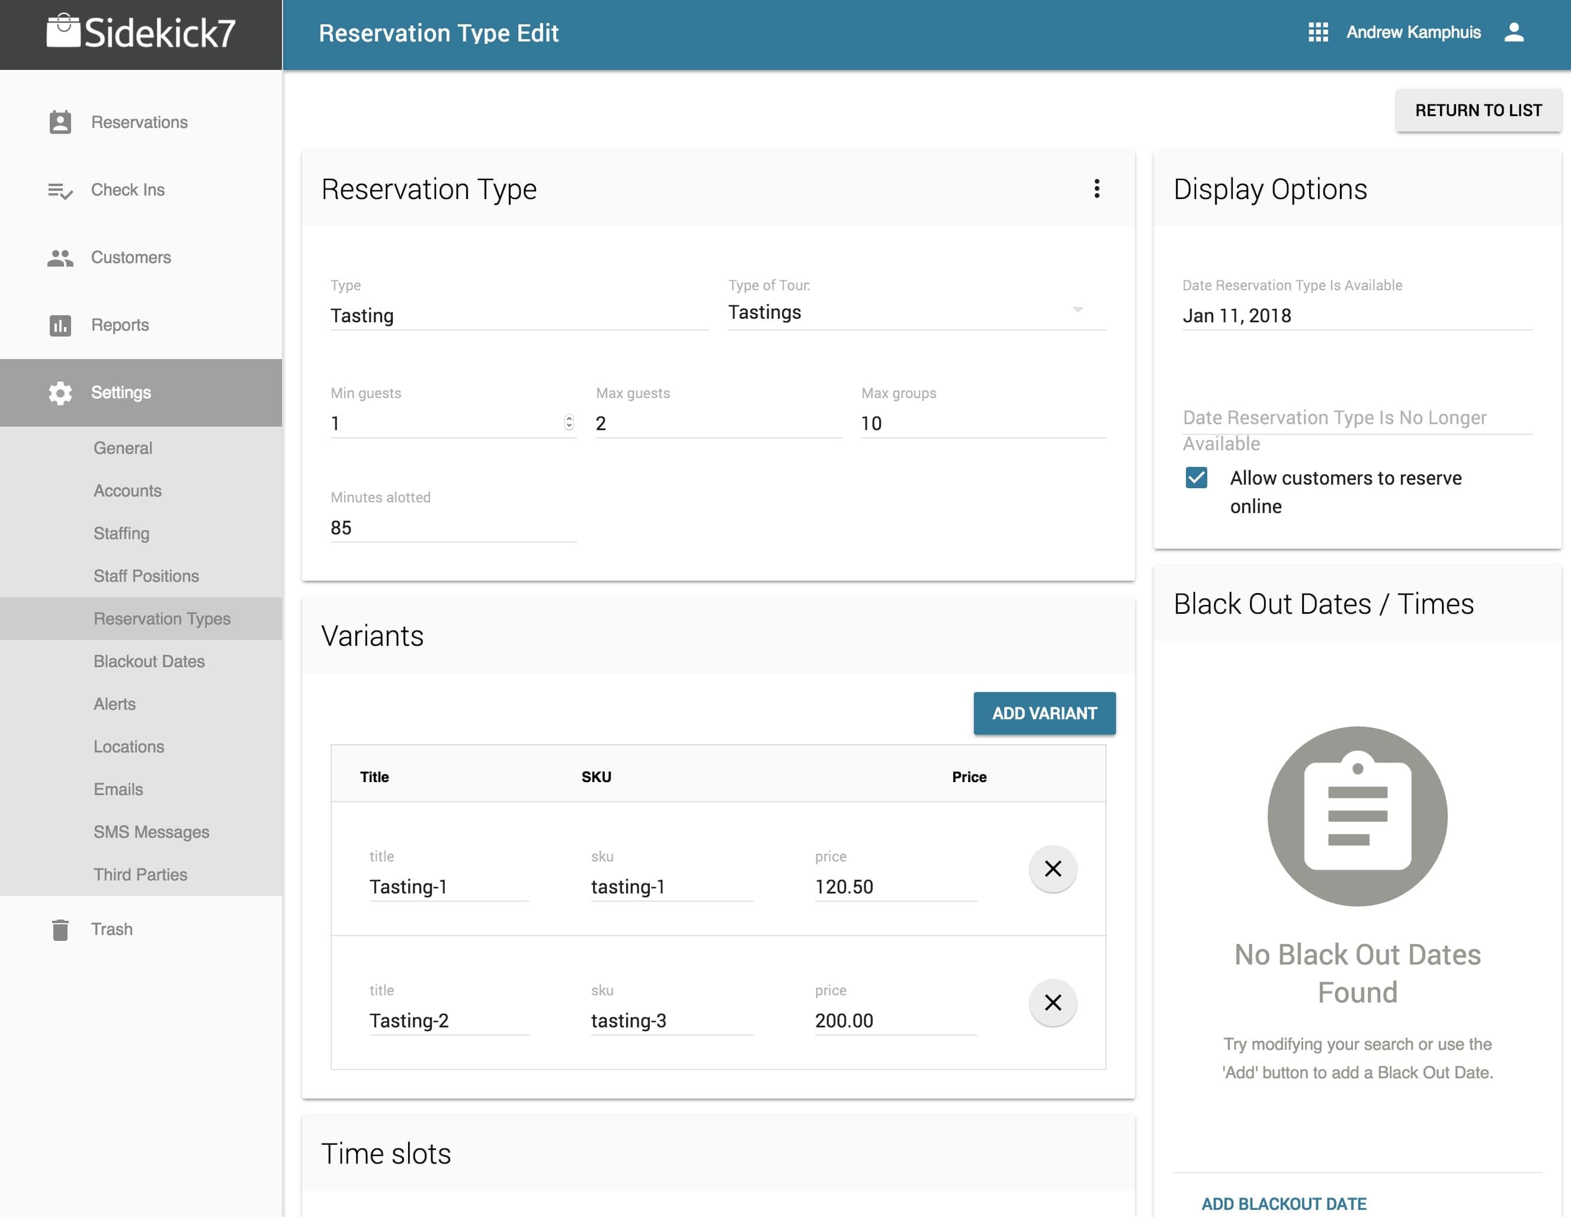1571x1217 pixels.
Task: Click the user account profile icon
Action: (1514, 33)
